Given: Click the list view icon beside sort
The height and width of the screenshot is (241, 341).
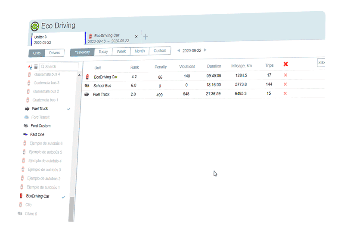Looking at the screenshot, I should click(x=36, y=67).
